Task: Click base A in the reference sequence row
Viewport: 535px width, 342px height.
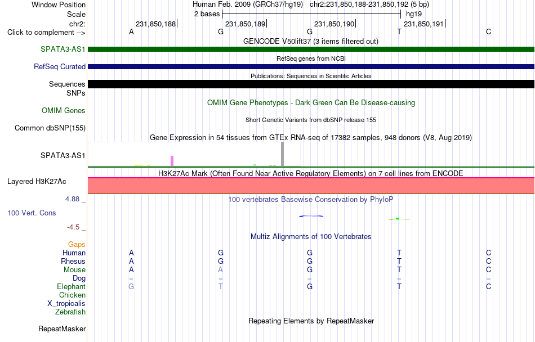Action: click(x=131, y=32)
